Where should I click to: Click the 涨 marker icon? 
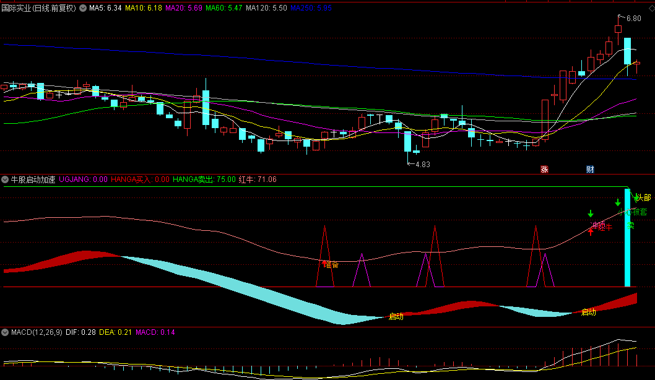tap(544, 169)
